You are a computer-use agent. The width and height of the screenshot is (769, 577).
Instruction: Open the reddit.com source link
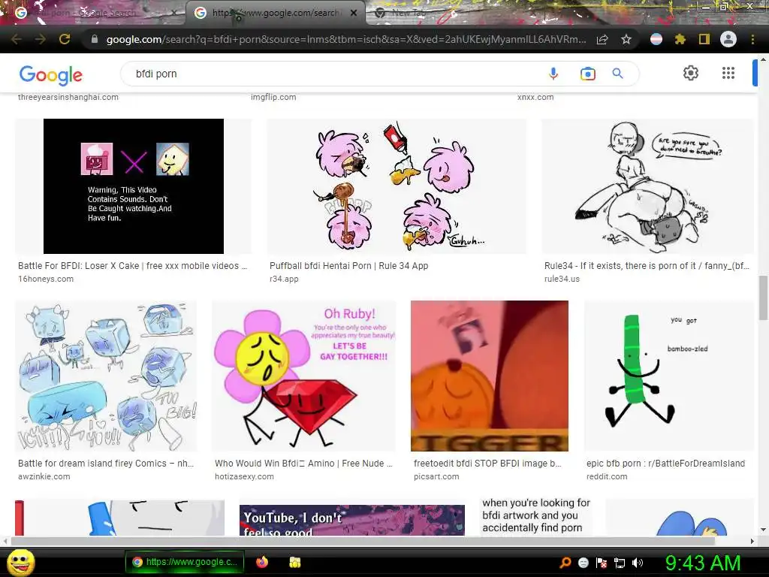click(607, 476)
